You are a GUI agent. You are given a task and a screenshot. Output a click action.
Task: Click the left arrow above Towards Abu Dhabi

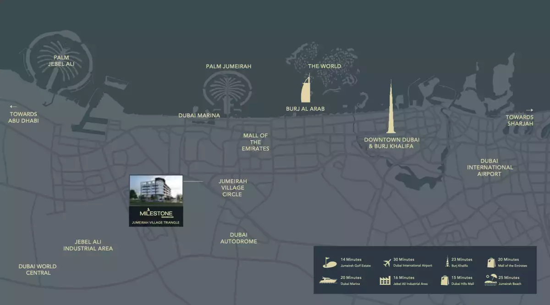click(13, 106)
